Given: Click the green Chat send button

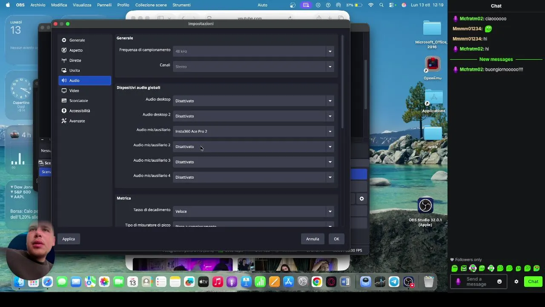Looking at the screenshot, I should tap(533, 282).
